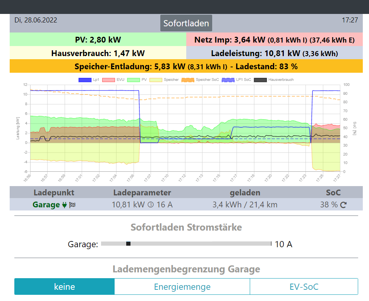The width and height of the screenshot is (369, 301).
Task: Toggle Hausverbrauch series in legend
Action: click(x=260, y=80)
